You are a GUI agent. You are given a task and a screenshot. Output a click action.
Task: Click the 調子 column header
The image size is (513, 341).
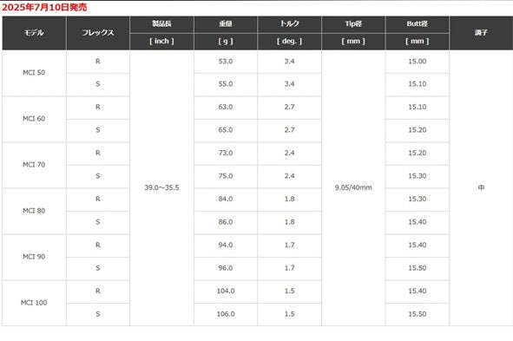pyautogui.click(x=481, y=33)
